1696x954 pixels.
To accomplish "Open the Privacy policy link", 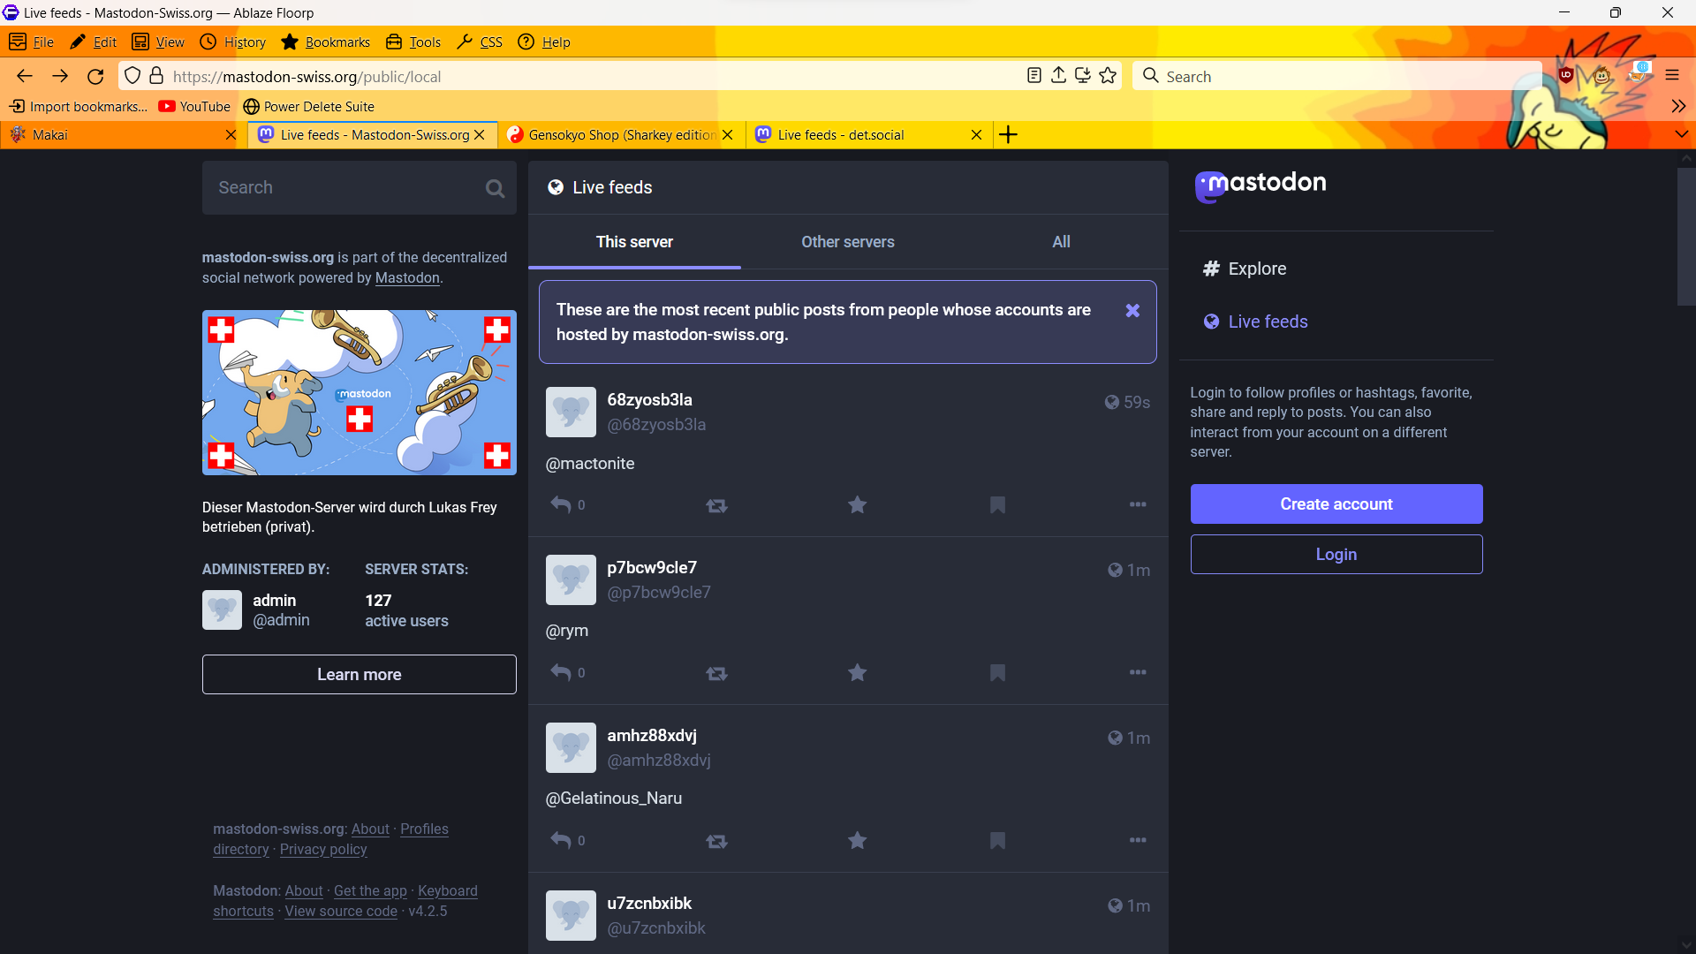I will pyautogui.click(x=323, y=849).
